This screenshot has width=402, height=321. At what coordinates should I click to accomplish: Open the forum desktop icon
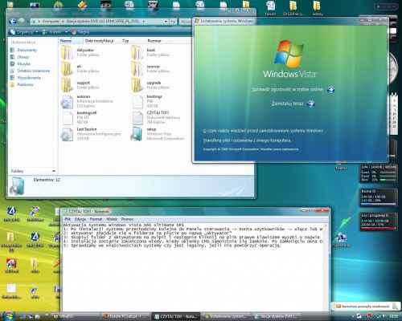[x=270, y=8]
